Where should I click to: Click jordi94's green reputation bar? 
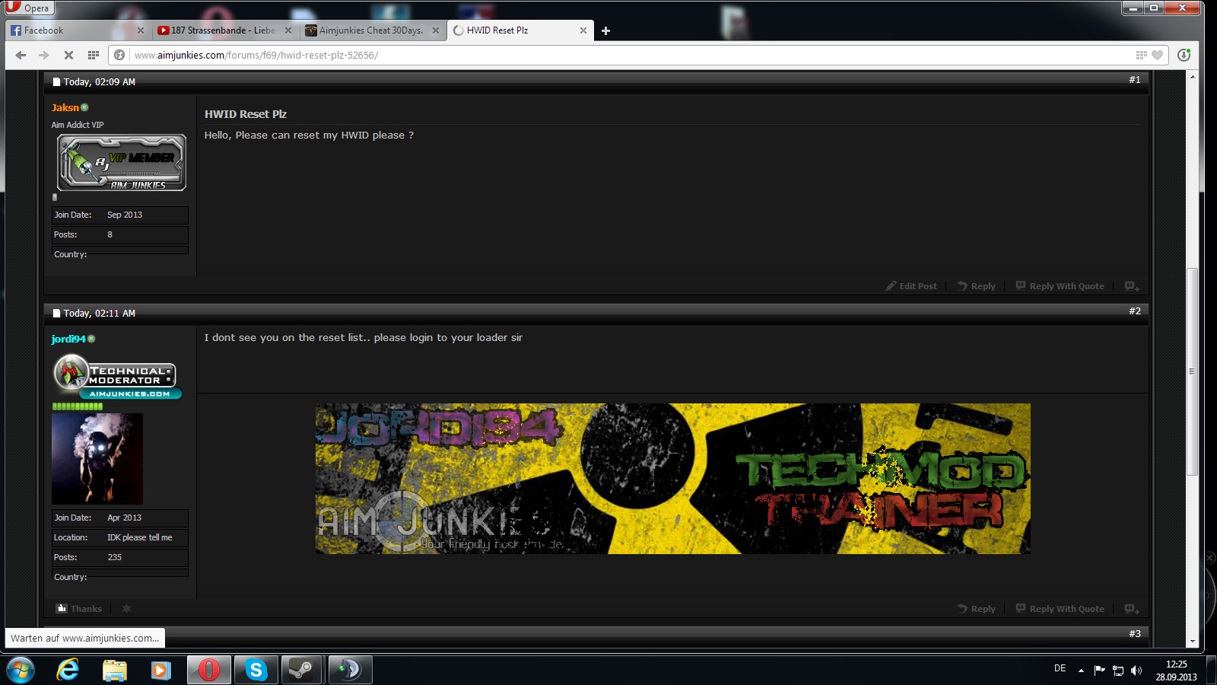[77, 406]
